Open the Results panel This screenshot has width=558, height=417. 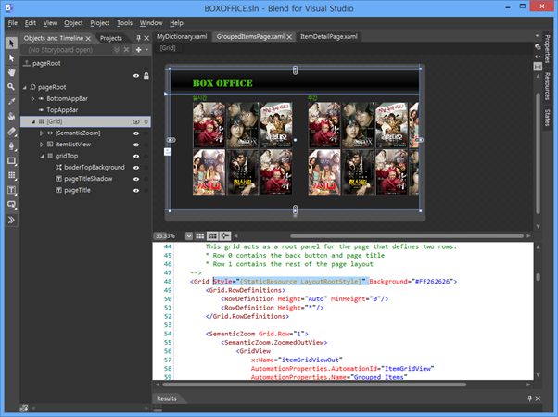[167, 398]
